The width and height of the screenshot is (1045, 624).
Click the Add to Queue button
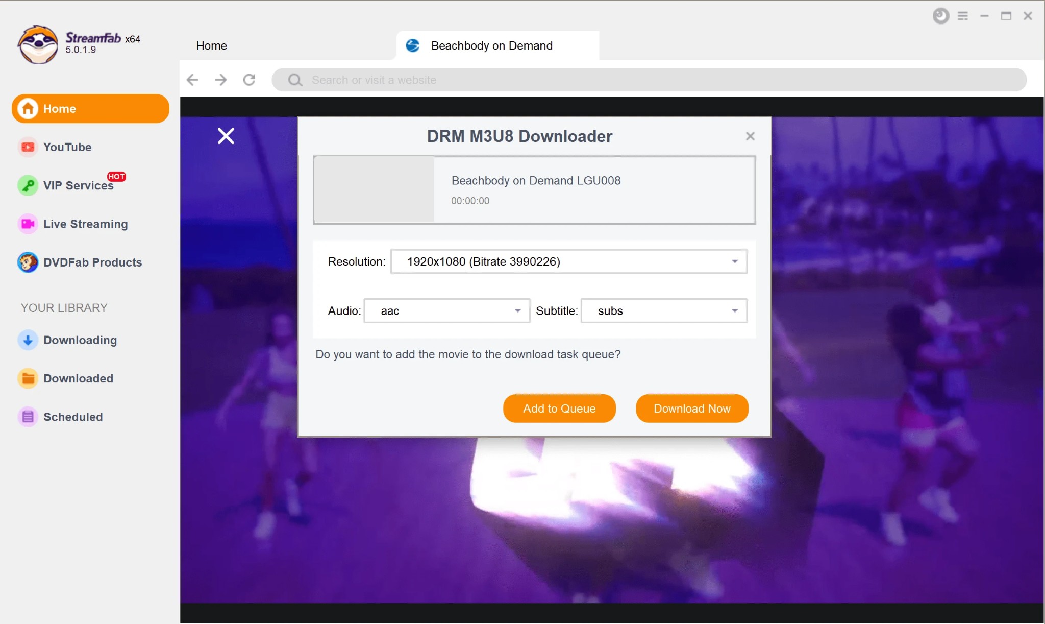click(559, 408)
